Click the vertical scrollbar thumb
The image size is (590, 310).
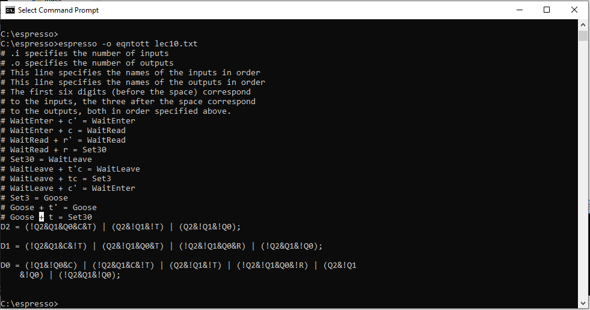pyautogui.click(x=582, y=36)
